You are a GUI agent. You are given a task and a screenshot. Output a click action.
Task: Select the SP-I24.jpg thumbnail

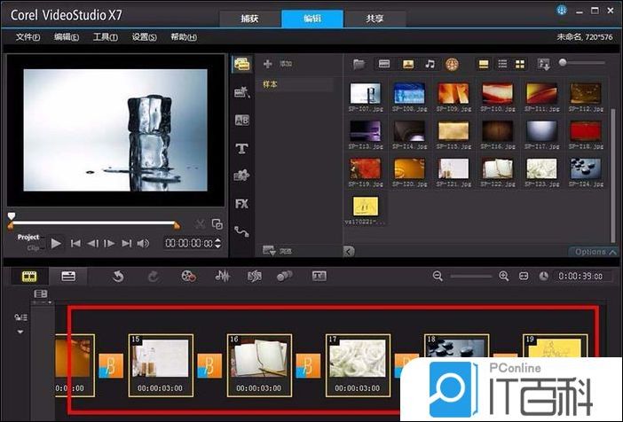[x=585, y=168]
